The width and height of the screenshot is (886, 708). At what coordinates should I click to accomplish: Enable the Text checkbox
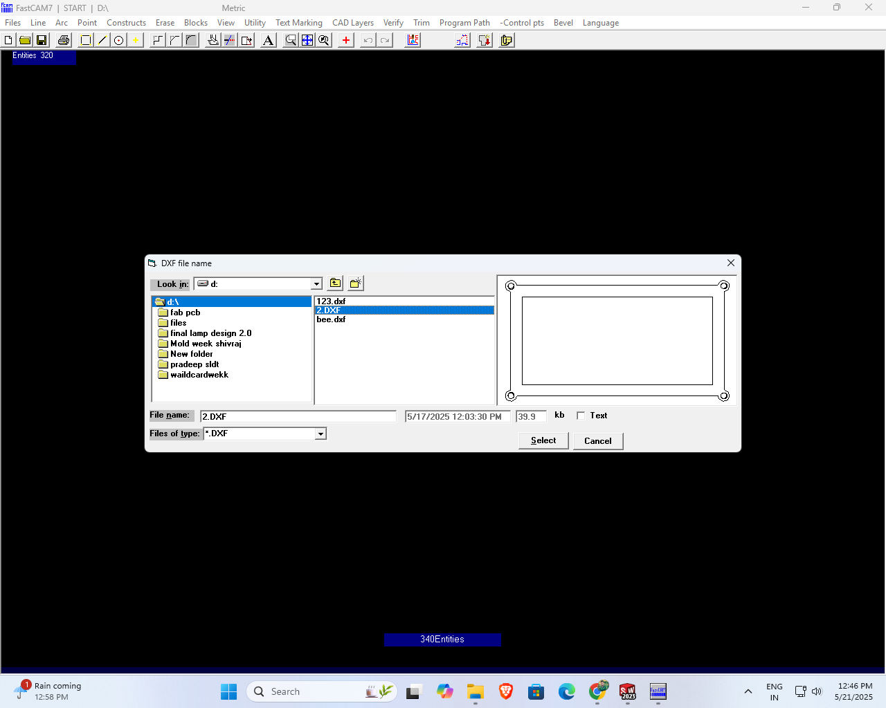(x=581, y=416)
